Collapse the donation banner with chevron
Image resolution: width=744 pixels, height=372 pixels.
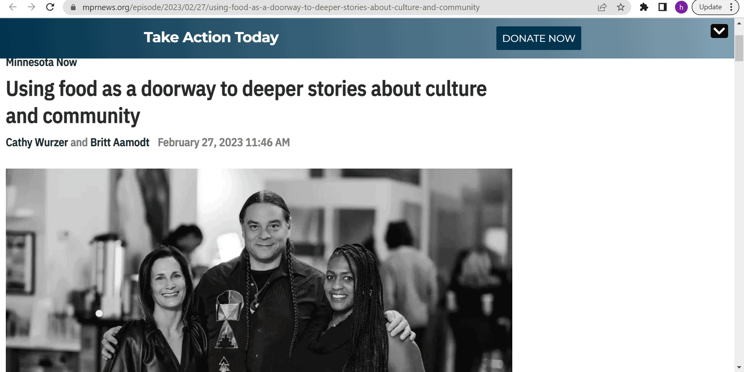pos(719,31)
